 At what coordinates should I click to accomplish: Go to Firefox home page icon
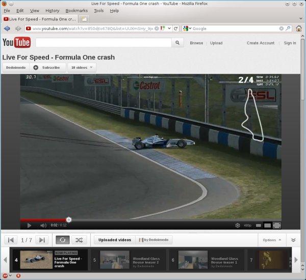(x=298, y=29)
